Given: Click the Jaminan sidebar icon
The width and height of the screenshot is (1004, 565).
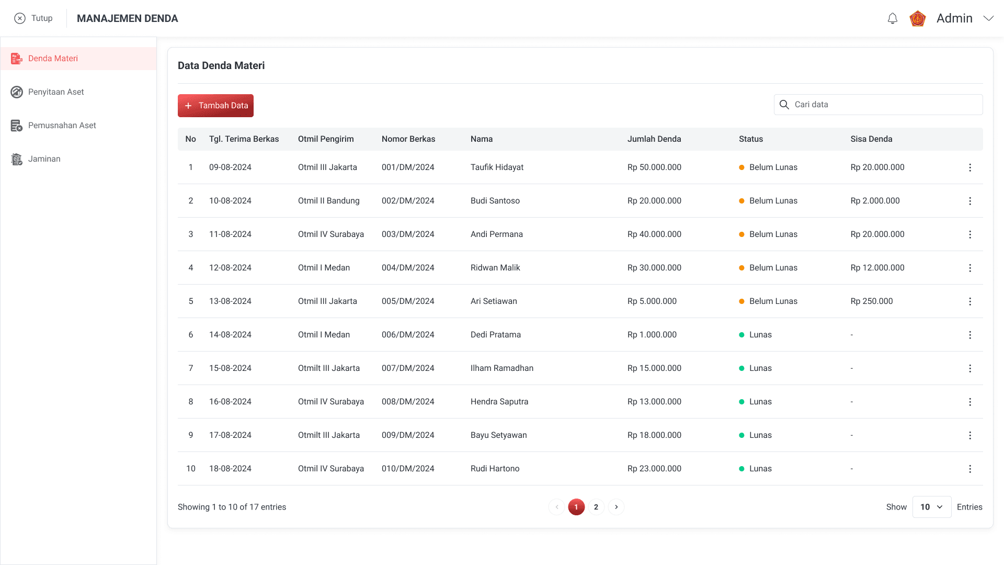Looking at the screenshot, I should 17,159.
